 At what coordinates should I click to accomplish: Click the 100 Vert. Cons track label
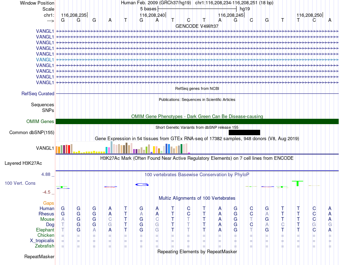tap(20, 183)
